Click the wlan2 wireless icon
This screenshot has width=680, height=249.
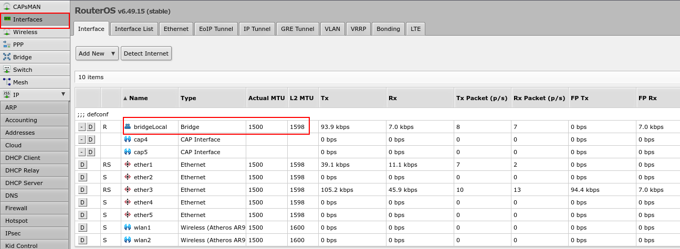[x=128, y=240]
